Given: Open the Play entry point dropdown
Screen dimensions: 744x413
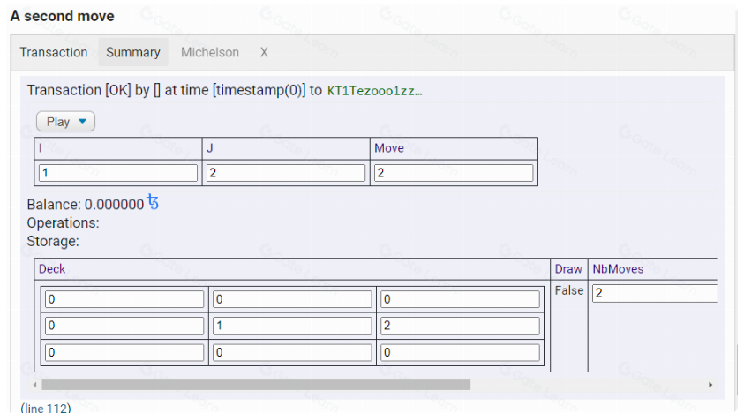Looking at the screenshot, I should [x=65, y=122].
